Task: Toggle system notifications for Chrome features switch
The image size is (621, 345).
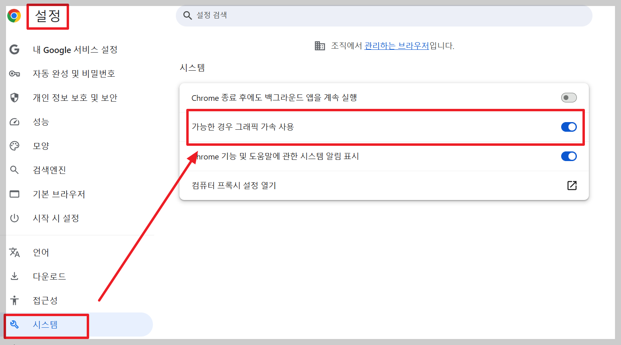Action: (569, 156)
